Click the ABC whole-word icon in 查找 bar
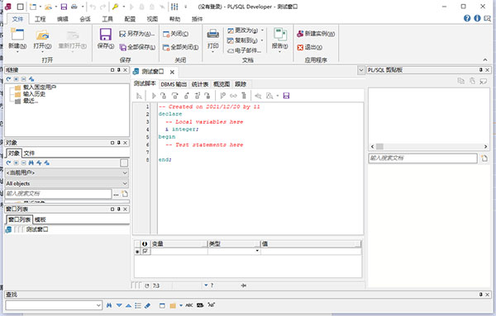The width and height of the screenshot is (496, 316). (x=189, y=305)
